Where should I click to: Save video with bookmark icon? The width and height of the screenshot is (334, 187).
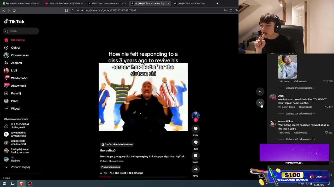[x=195, y=156]
